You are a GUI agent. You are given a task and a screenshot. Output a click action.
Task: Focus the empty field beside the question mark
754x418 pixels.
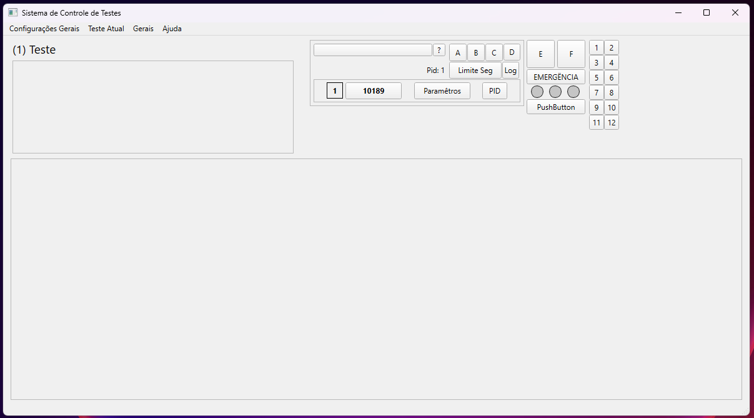[372, 50]
